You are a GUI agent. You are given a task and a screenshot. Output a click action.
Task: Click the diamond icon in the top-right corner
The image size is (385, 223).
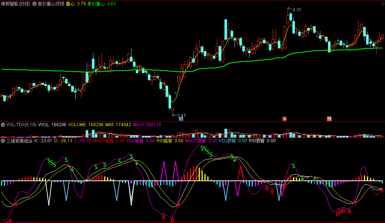click(382, 4)
